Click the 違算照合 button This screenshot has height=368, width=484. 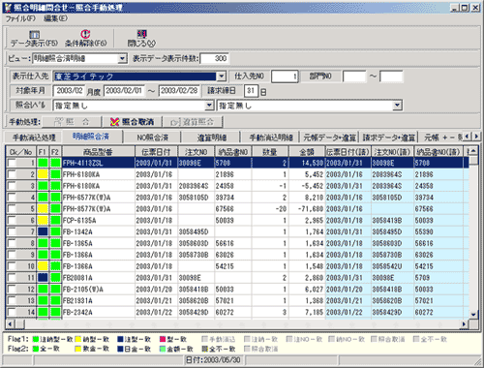(x=193, y=122)
